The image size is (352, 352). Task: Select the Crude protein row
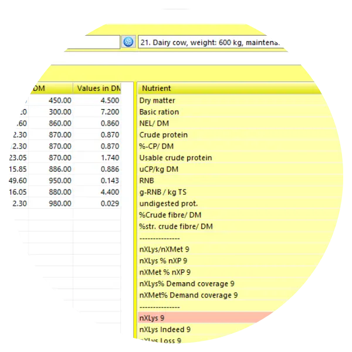point(239,135)
